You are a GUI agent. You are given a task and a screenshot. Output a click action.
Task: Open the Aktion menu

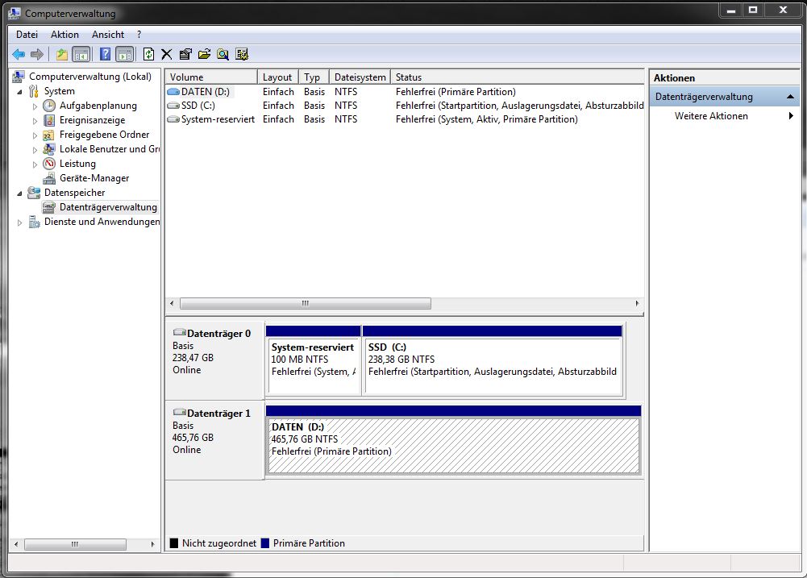tap(64, 35)
